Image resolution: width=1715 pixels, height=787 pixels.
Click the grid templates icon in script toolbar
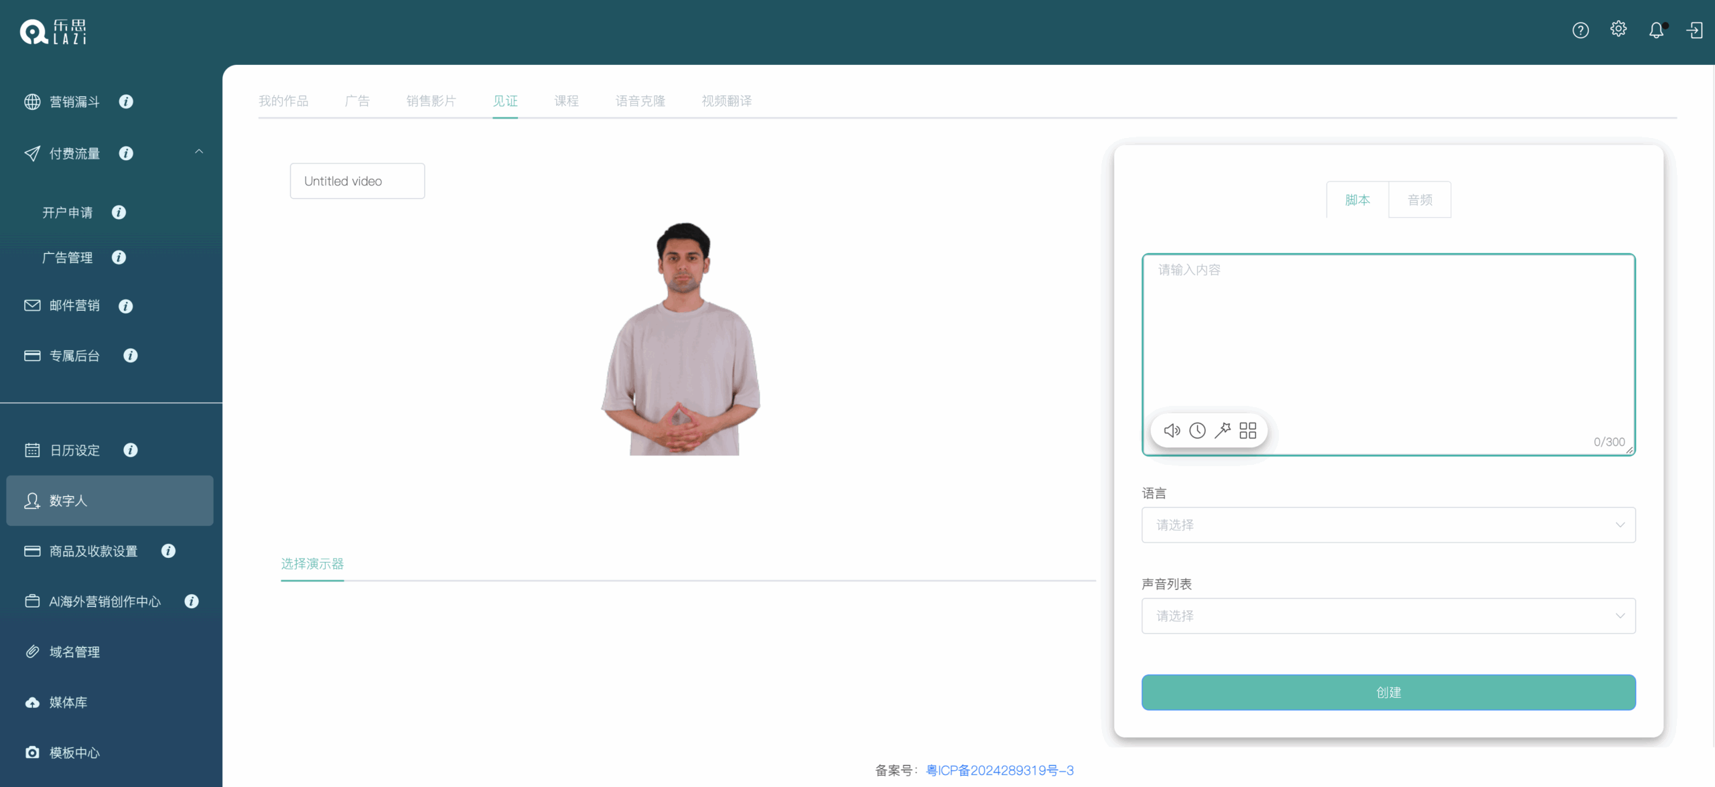1247,430
